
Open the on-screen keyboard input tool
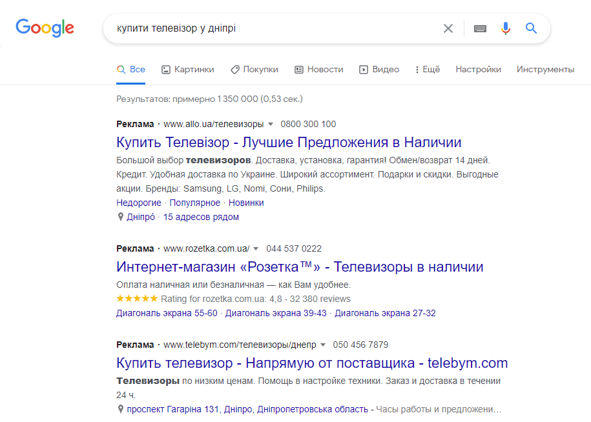[480, 28]
